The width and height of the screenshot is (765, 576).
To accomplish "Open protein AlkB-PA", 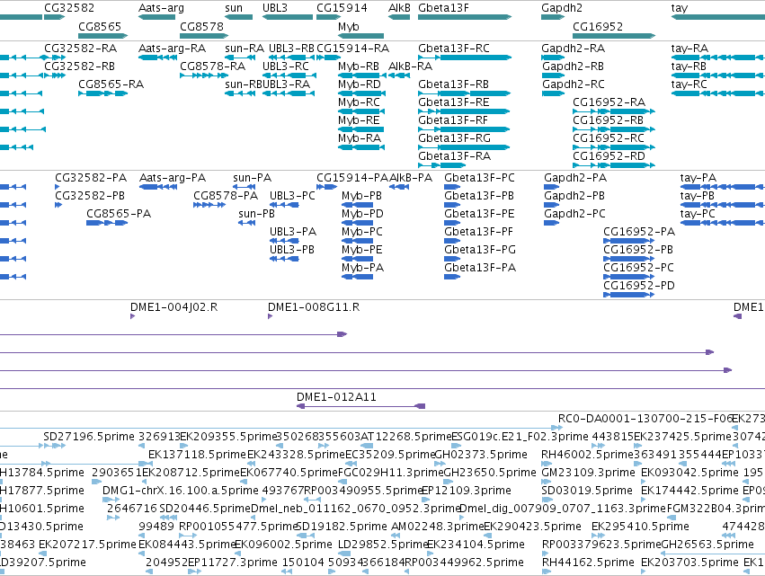I will click(411, 178).
